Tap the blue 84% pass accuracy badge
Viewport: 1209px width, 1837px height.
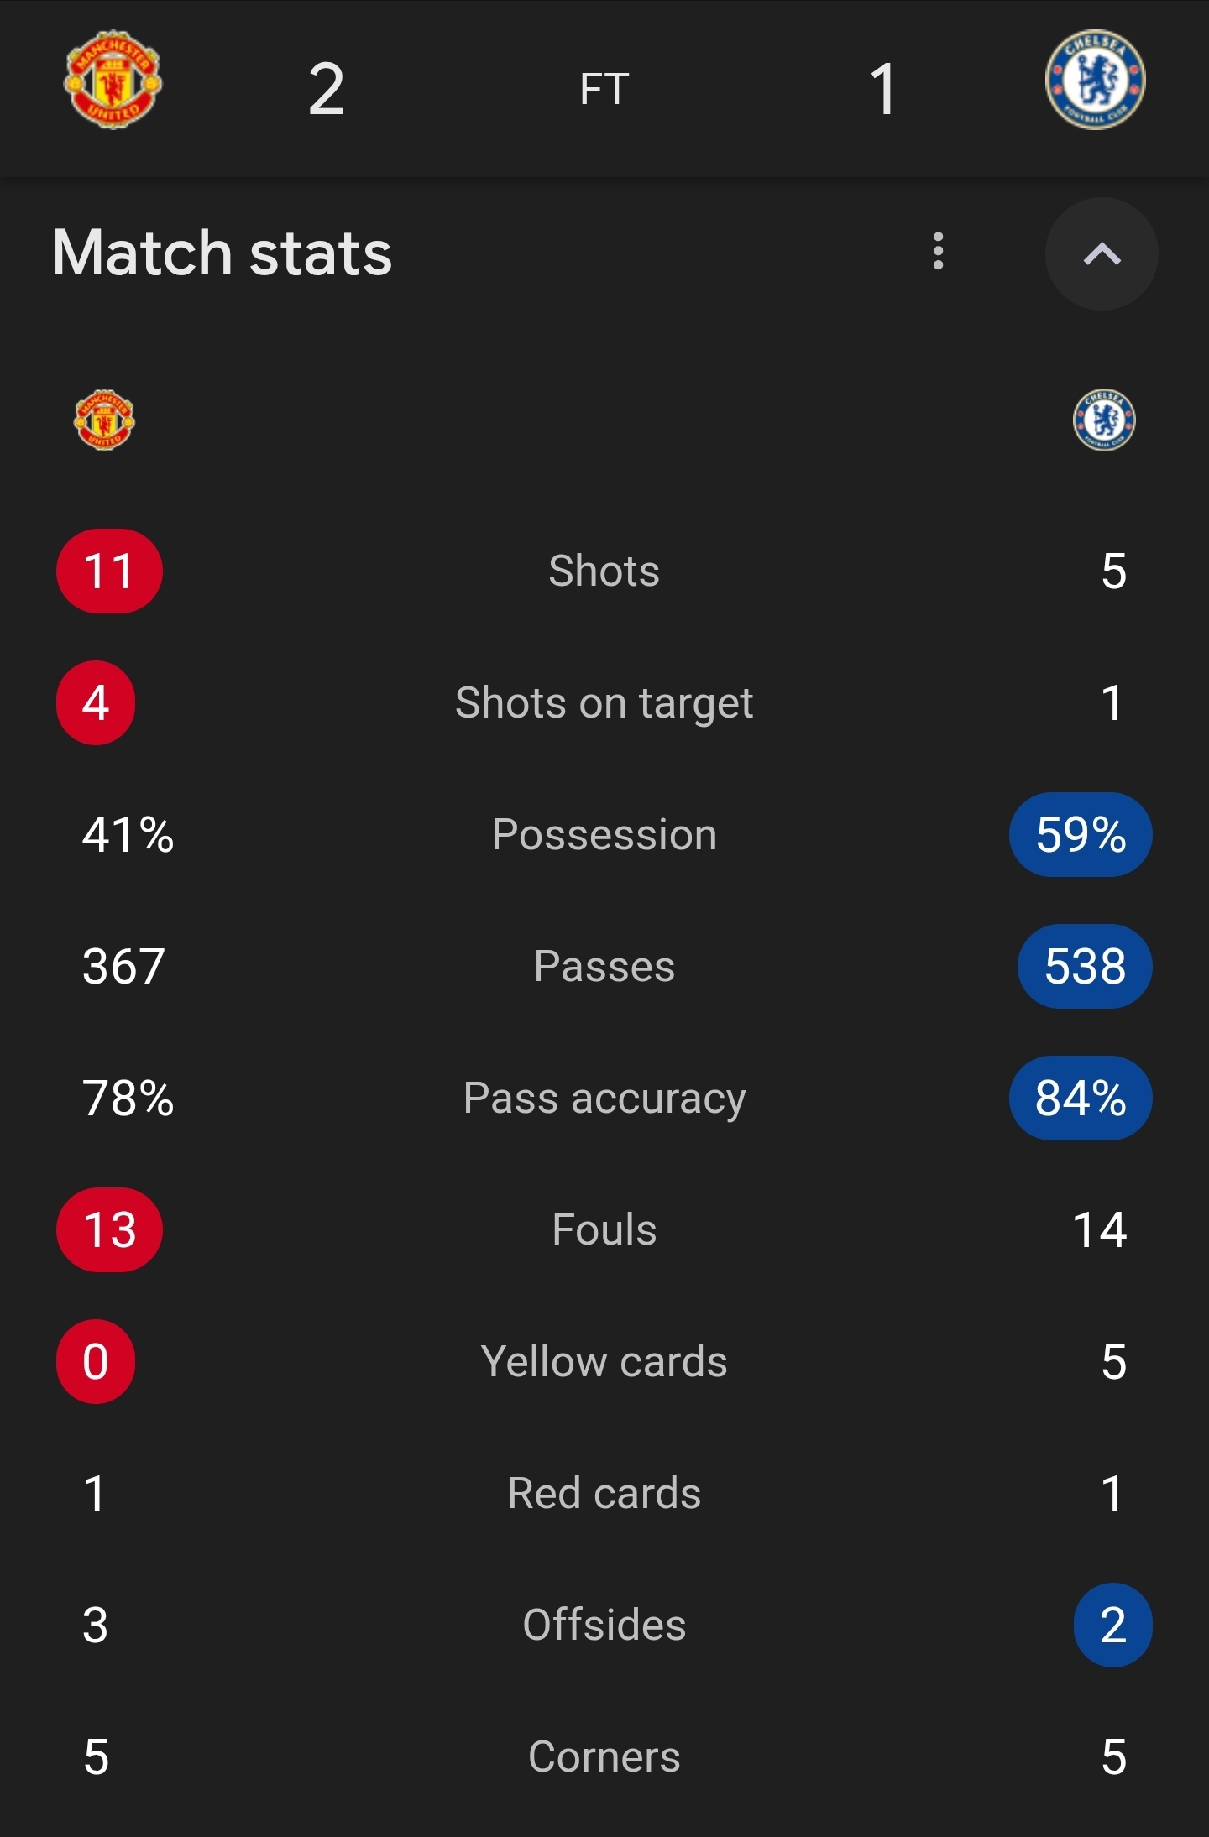1081,1098
